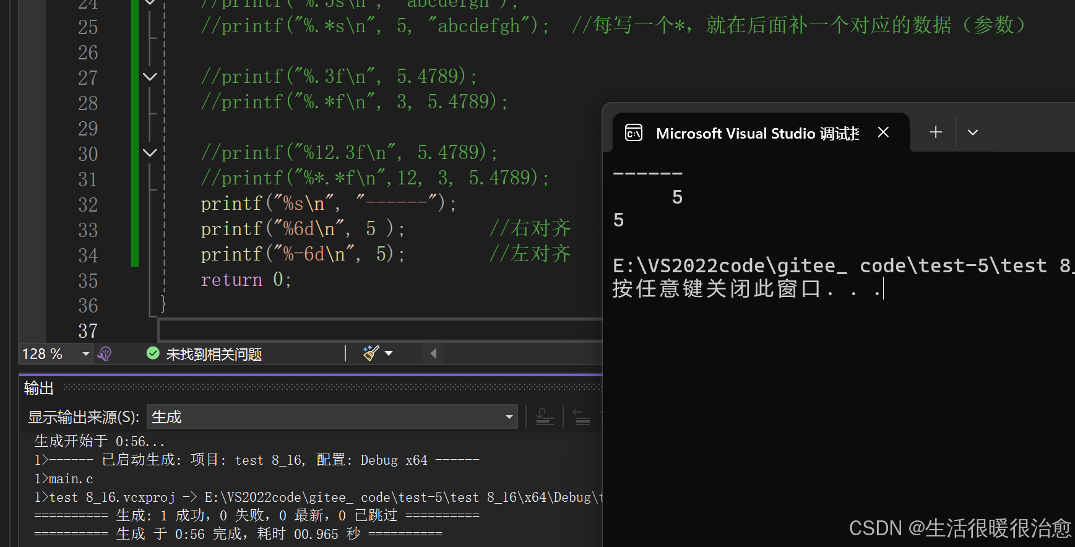Click the printf("%-6d\n", 5) code line

[303, 254]
